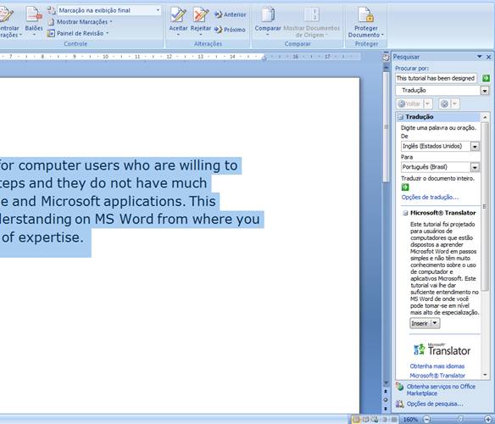This screenshot has width=495, height=424.
Task: Click the document vertical scrollbar thumb
Action: (x=386, y=127)
